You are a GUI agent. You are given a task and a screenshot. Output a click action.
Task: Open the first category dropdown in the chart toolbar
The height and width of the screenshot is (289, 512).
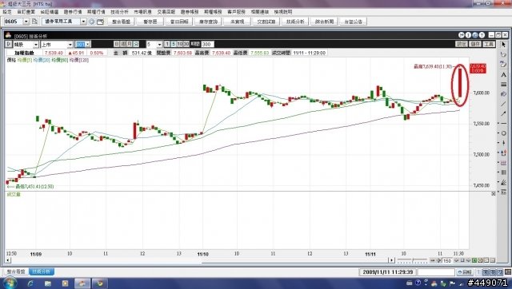35,45
